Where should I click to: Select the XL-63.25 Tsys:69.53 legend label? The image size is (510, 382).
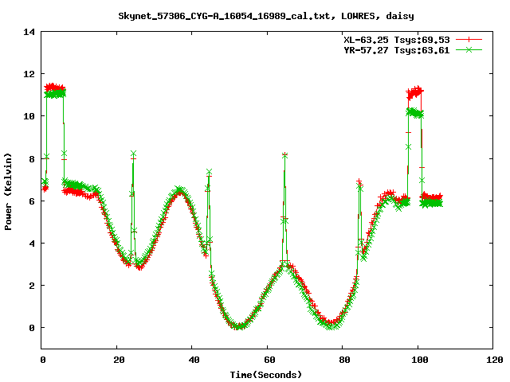click(397, 40)
